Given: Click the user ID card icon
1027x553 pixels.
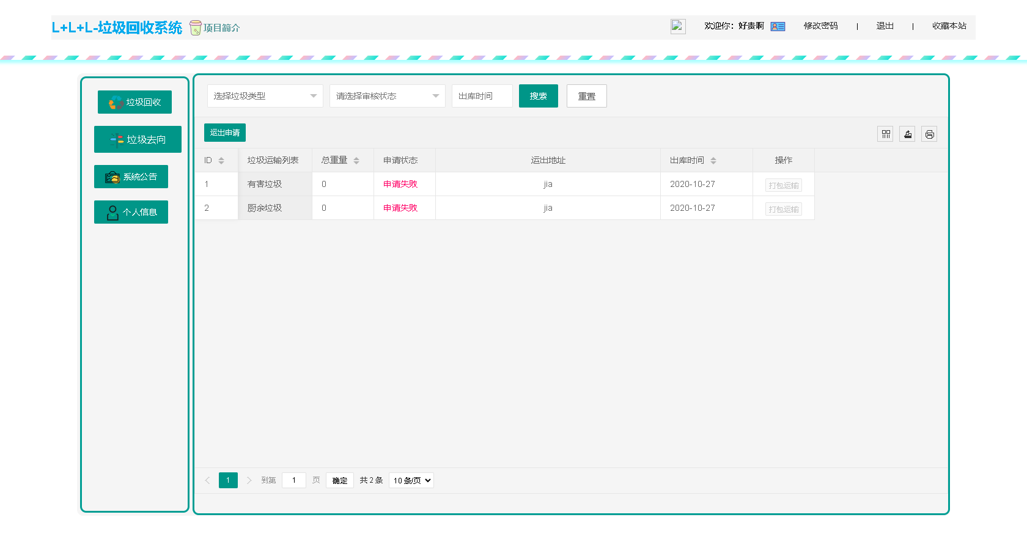Looking at the screenshot, I should (x=778, y=26).
